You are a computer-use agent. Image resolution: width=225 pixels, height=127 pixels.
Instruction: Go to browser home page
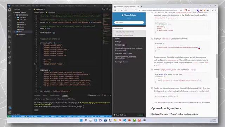tap(126, 10)
